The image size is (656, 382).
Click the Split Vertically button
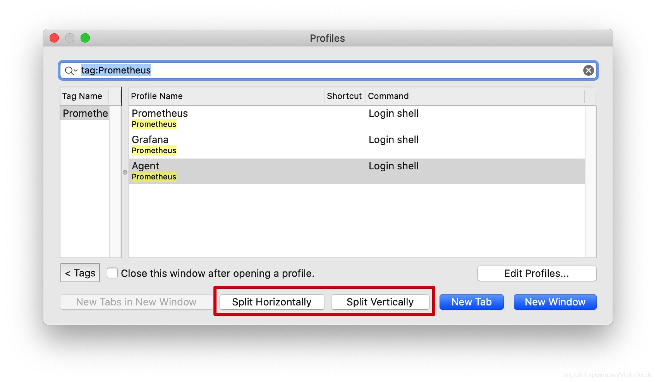coord(380,302)
